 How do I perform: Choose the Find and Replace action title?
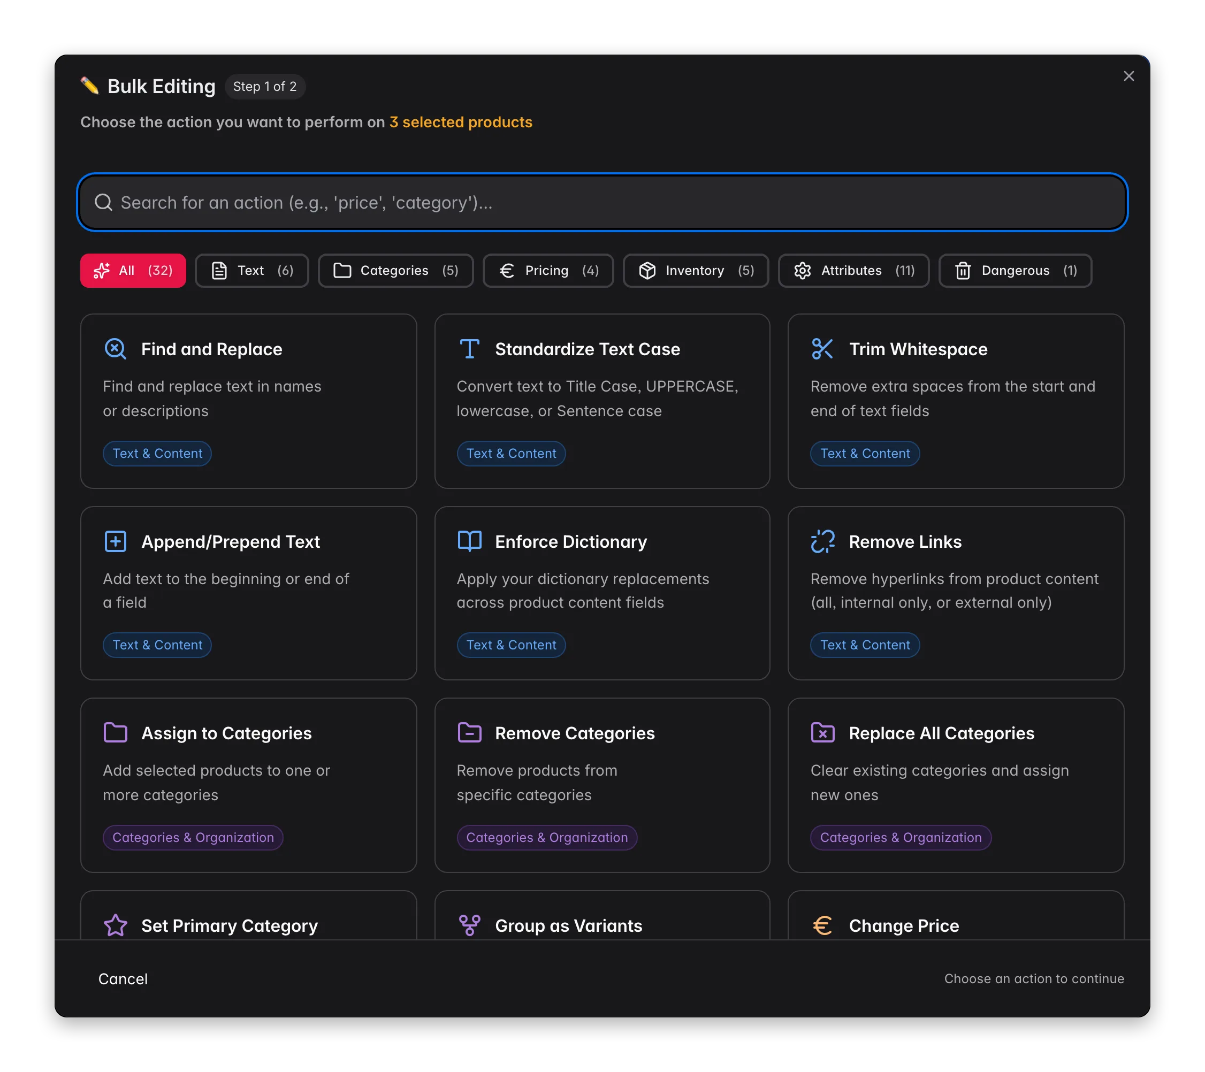point(212,349)
